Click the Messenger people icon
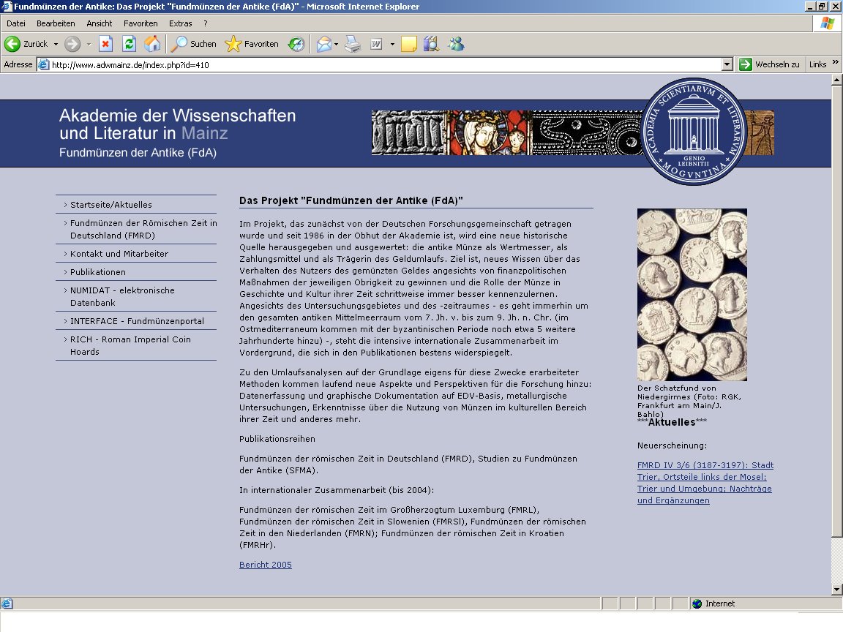 (457, 44)
